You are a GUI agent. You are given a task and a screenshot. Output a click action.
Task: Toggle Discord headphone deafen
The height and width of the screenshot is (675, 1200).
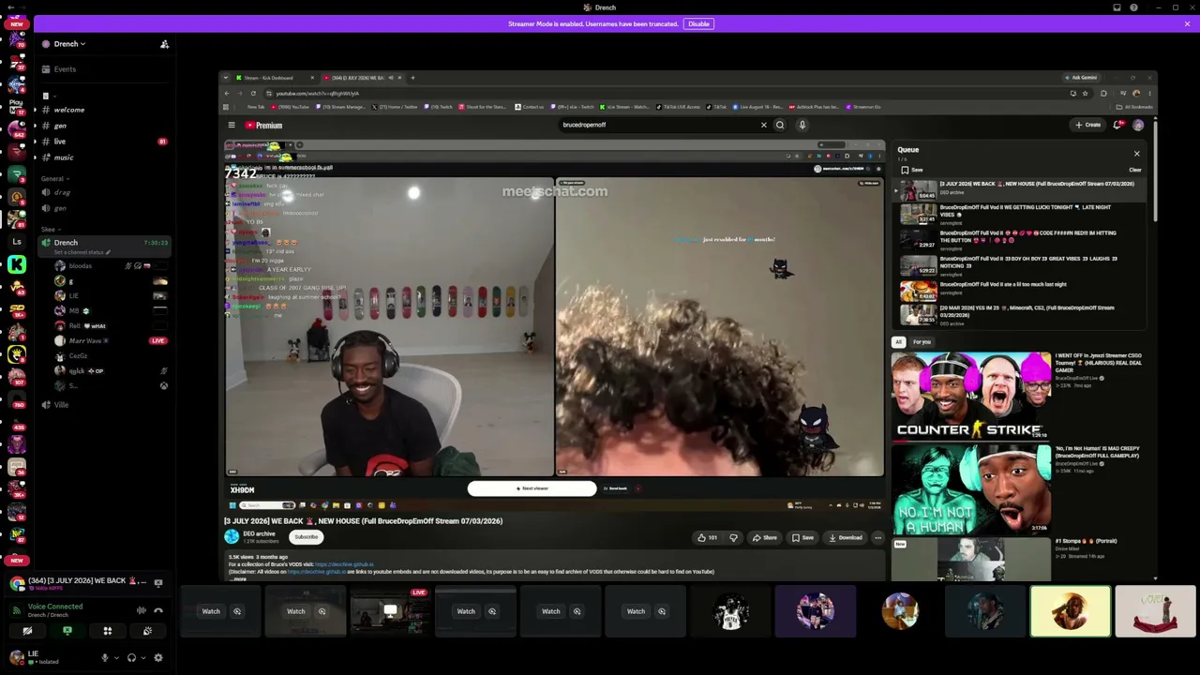coord(131,658)
